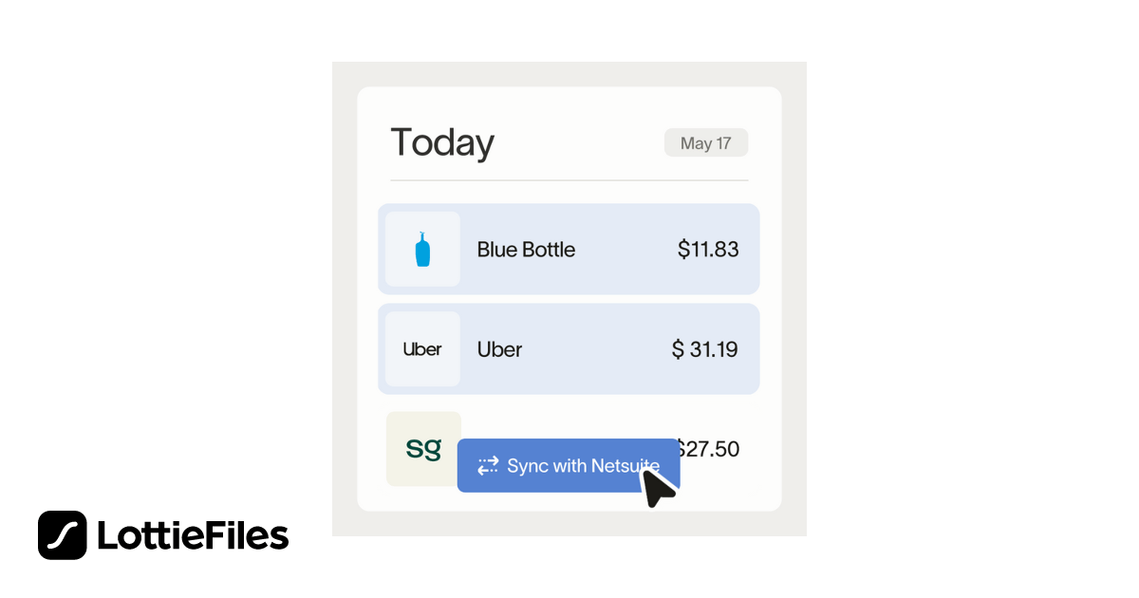Click the grey frame around the transactions card
This screenshot has height=598, width=1139.
345,285
